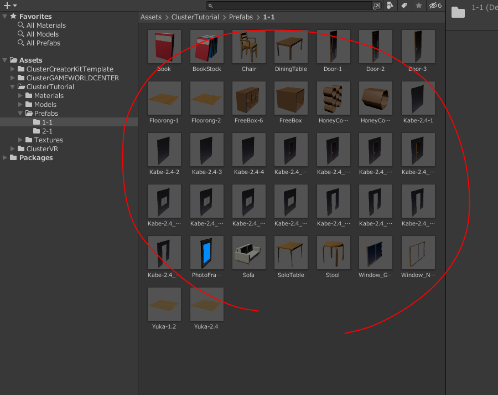This screenshot has width=498, height=395.
Task: Click the project search field
Action: point(290,6)
